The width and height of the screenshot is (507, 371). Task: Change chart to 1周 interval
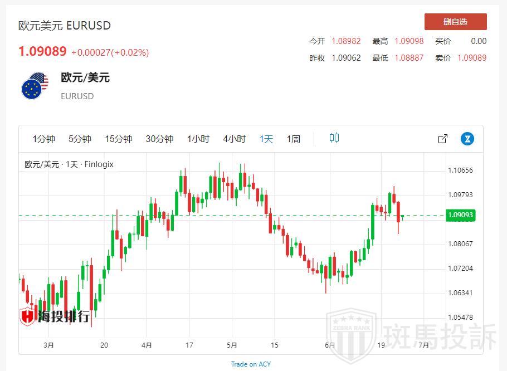(x=294, y=139)
